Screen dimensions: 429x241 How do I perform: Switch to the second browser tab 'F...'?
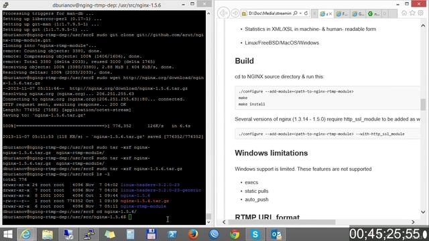tap(342, 13)
